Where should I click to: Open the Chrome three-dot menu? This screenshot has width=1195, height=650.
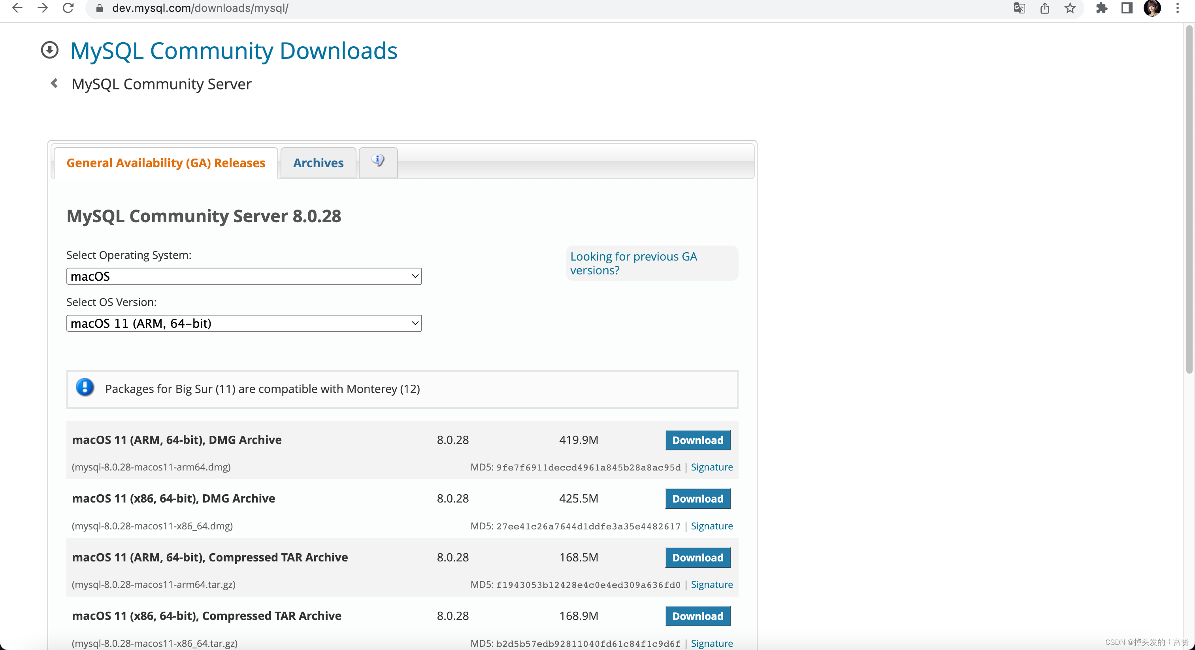tap(1177, 8)
